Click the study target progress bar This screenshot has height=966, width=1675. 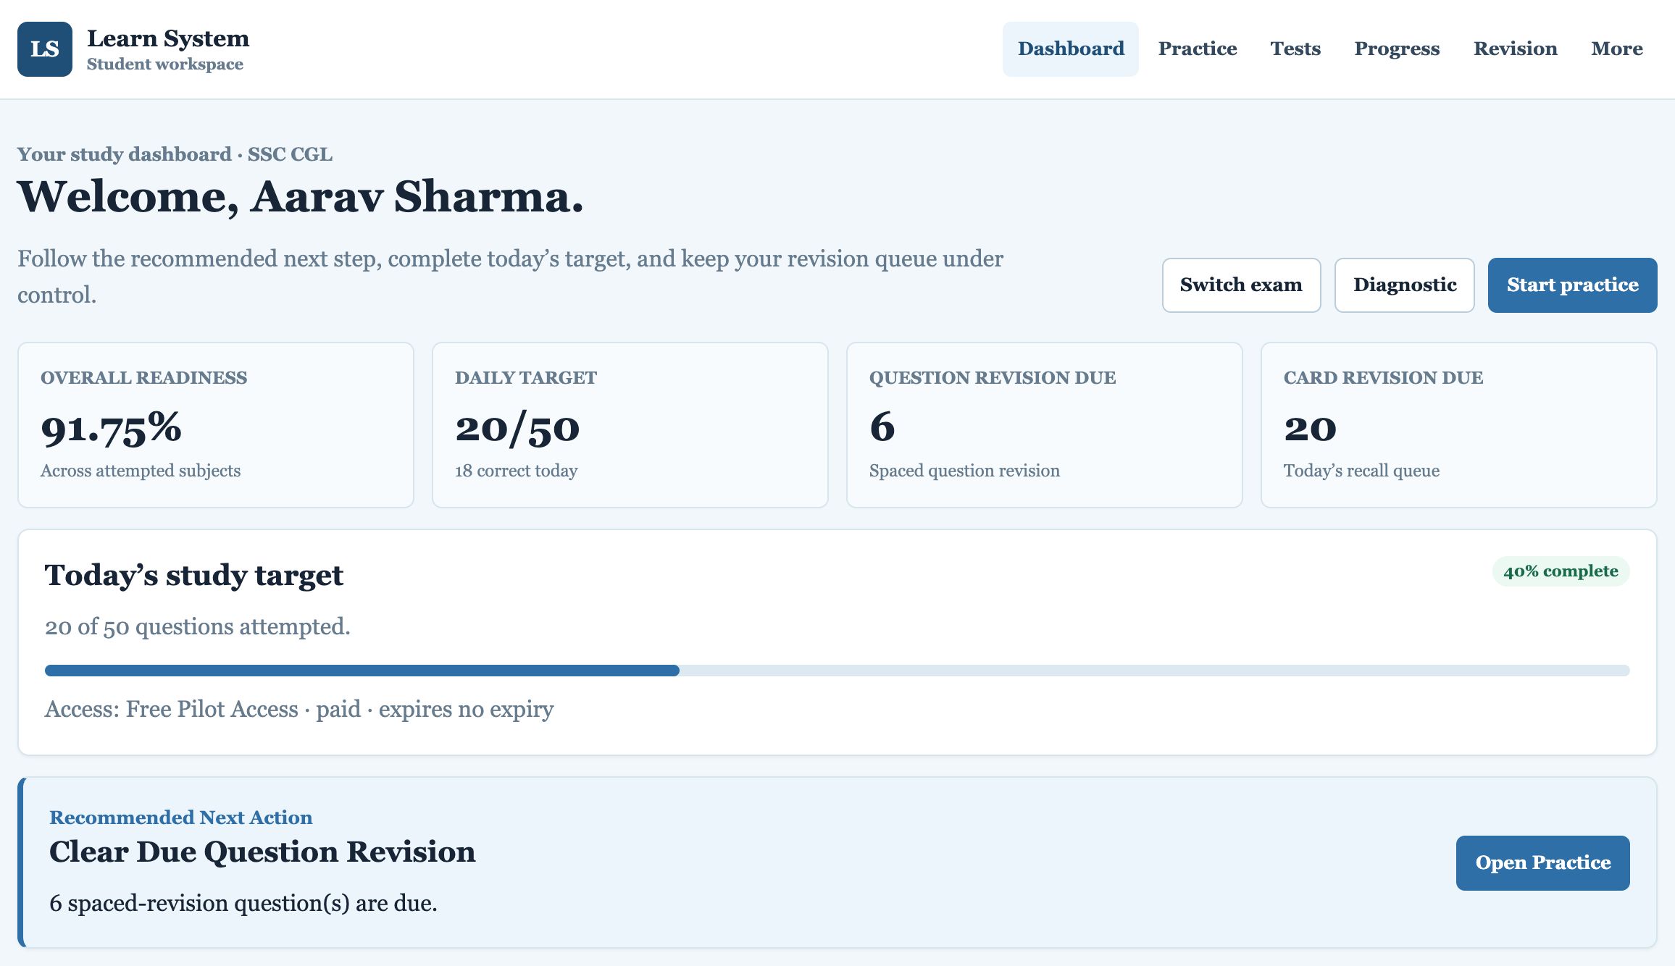837,671
